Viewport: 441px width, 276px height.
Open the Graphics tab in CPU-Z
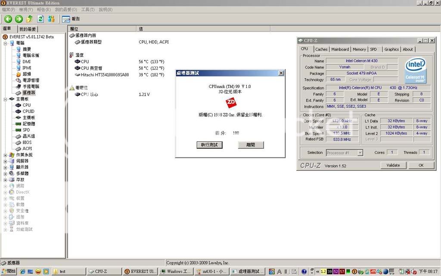coord(391,49)
